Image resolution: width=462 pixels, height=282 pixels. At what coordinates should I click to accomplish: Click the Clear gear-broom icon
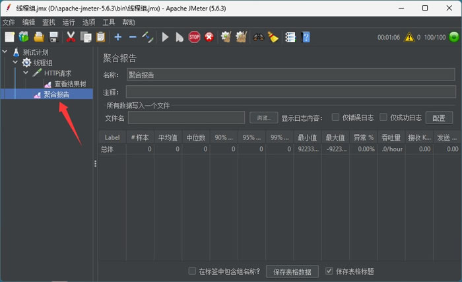[226, 37]
